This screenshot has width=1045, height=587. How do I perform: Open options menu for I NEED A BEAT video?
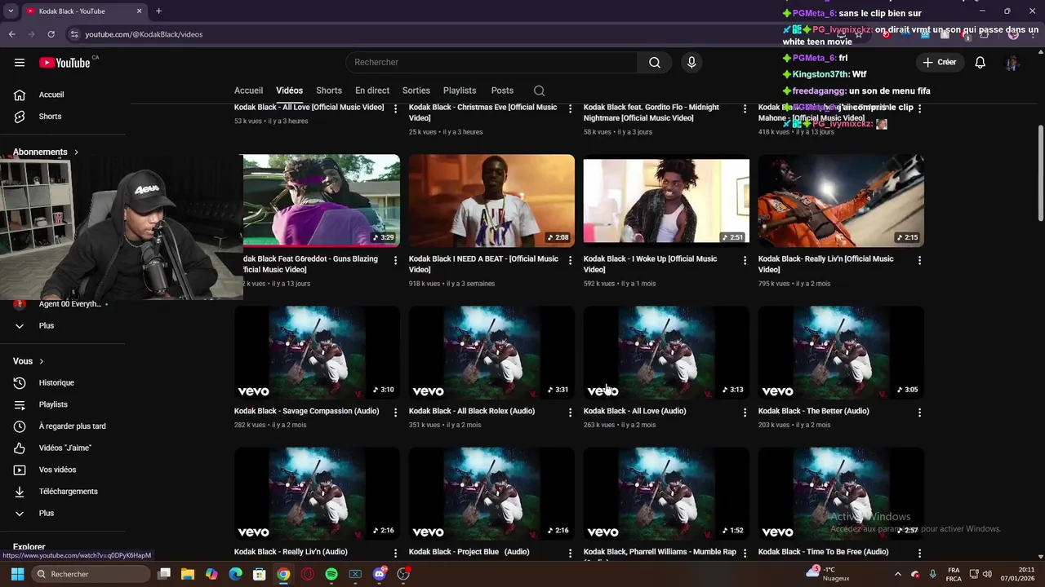pos(570,260)
